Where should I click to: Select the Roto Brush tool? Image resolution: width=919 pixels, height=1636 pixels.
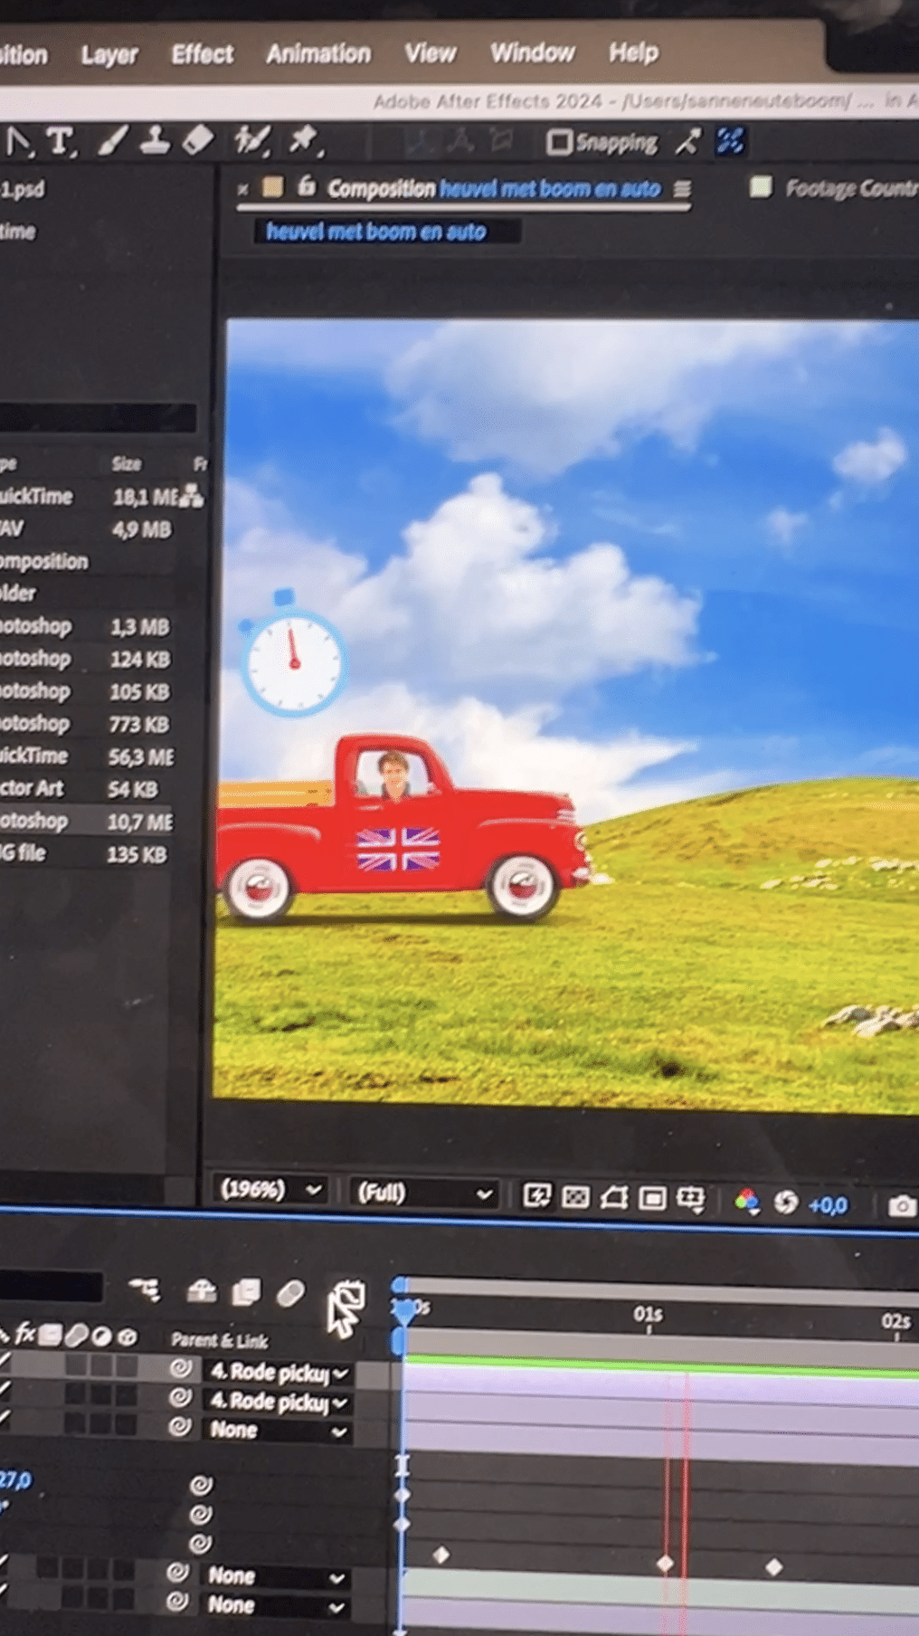point(251,140)
